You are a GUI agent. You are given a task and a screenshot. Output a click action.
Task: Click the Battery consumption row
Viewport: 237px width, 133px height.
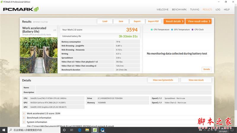(x=100, y=42)
